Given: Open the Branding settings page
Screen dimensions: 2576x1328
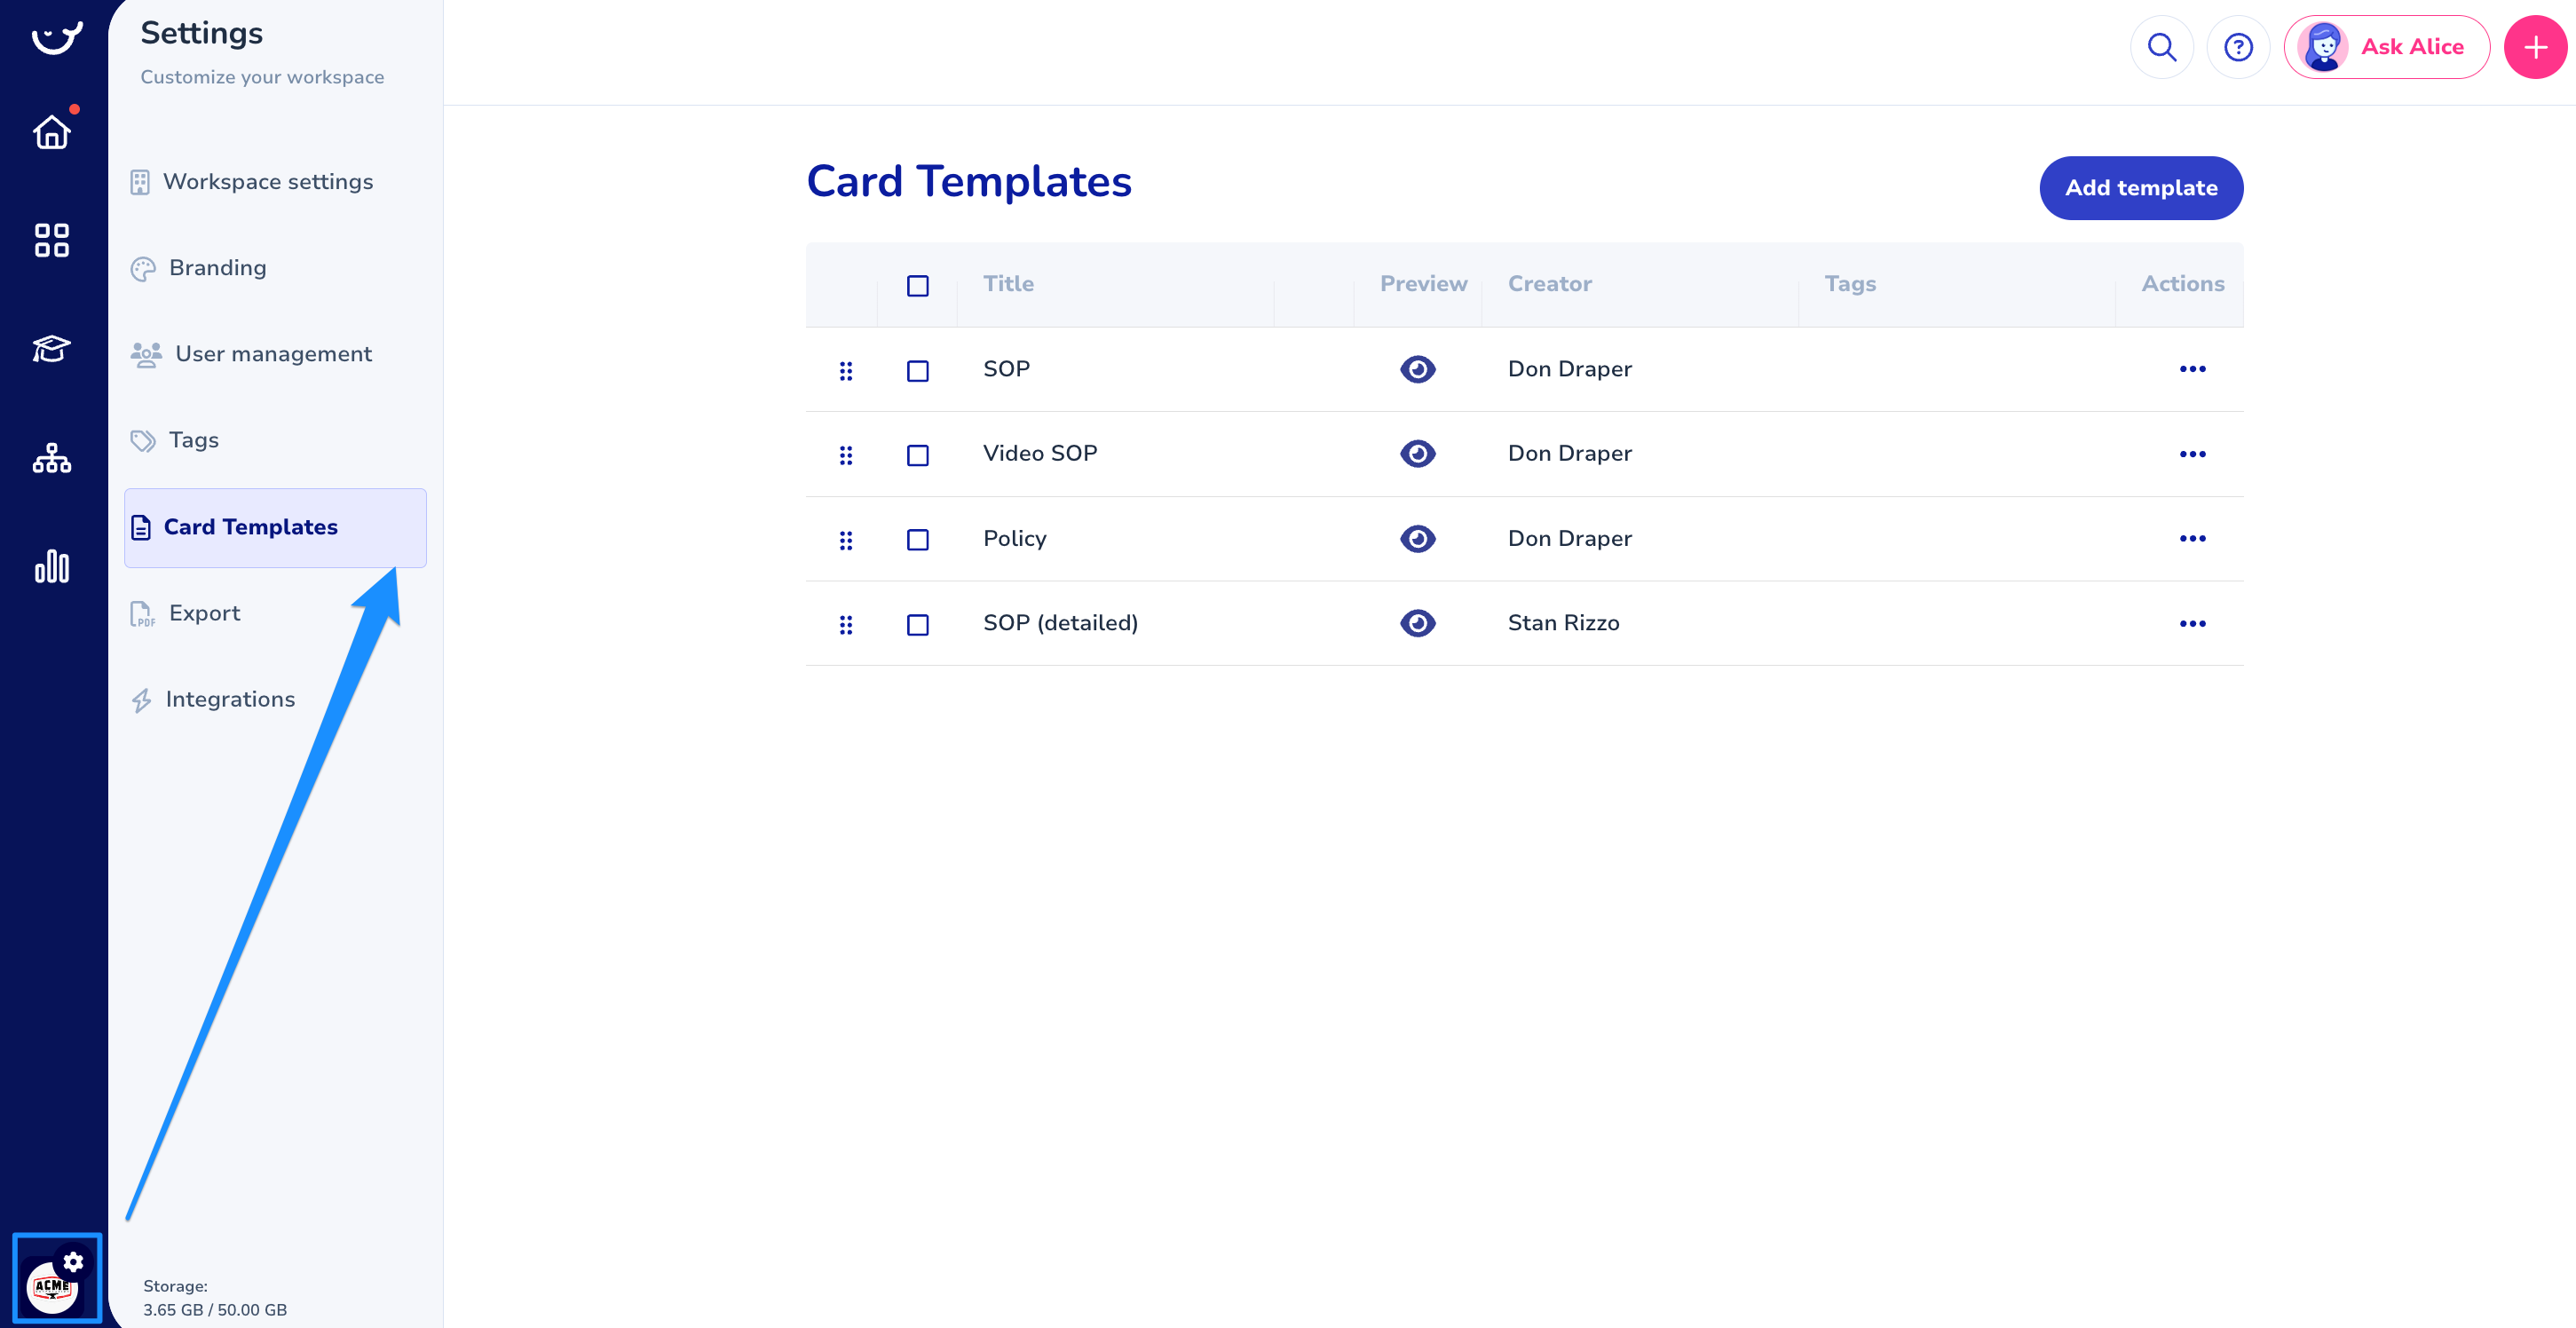Looking at the screenshot, I should pyautogui.click(x=217, y=268).
